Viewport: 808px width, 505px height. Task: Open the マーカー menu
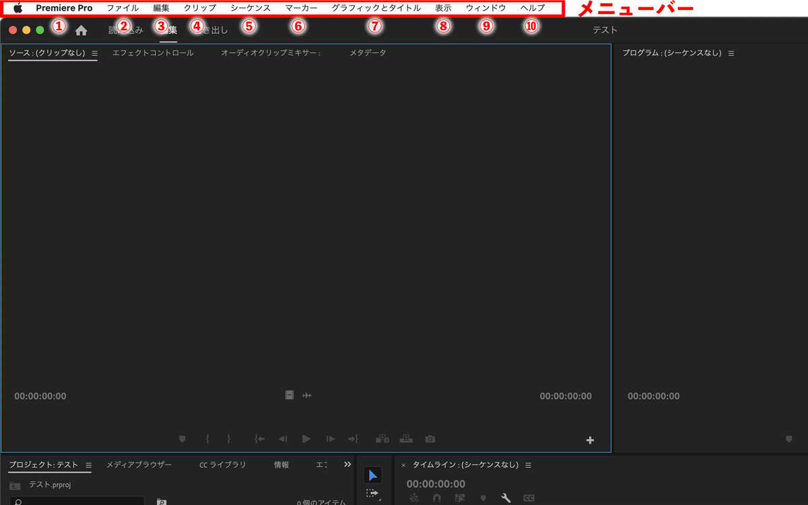point(301,8)
